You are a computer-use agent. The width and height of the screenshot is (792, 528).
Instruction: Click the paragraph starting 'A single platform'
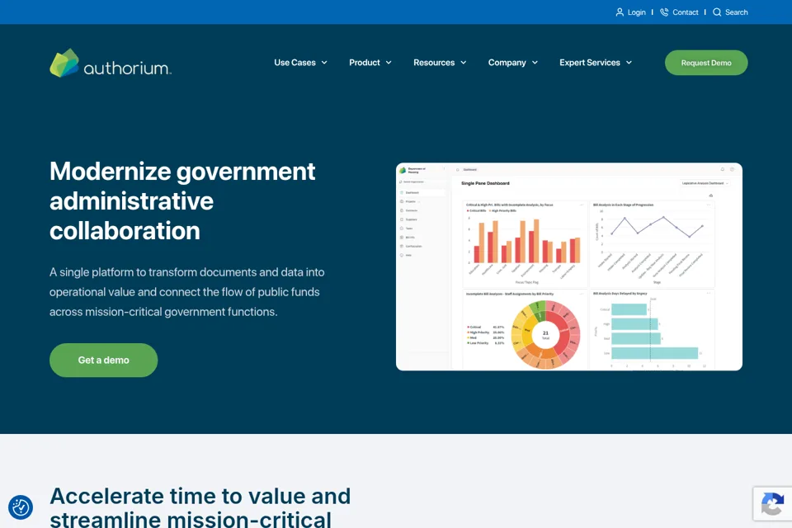pos(187,292)
